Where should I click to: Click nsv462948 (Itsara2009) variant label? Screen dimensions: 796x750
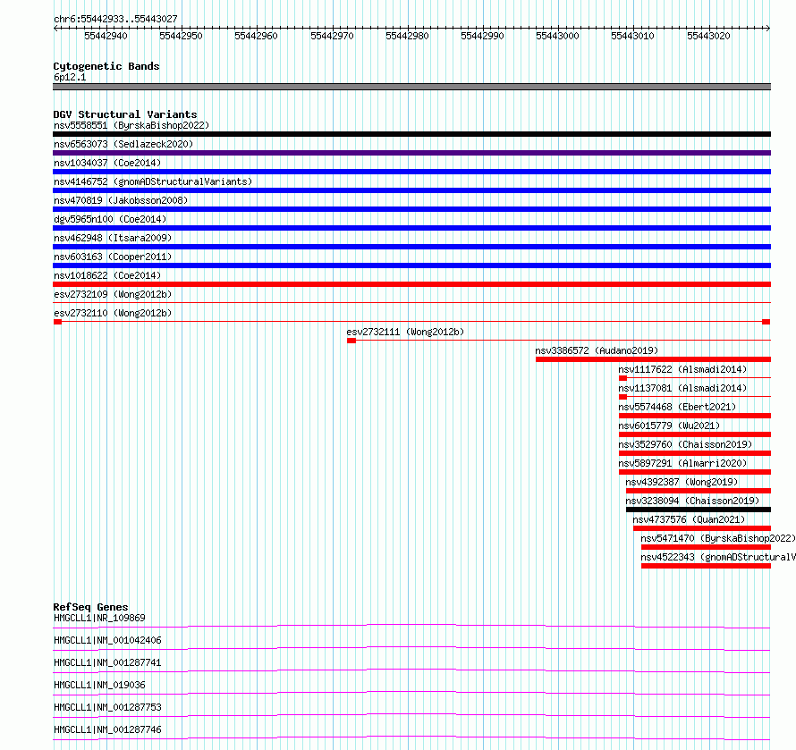(x=113, y=238)
